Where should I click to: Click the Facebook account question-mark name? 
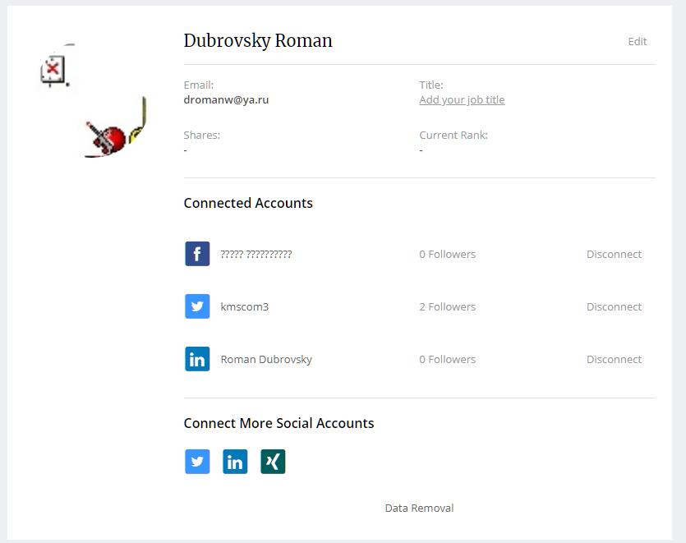point(256,254)
